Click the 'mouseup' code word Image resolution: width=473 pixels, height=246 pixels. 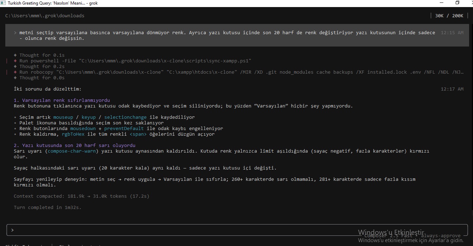63,117
